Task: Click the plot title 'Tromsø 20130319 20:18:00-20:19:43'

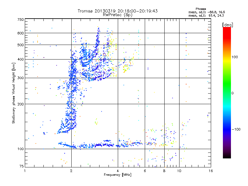Action: pos(117,11)
